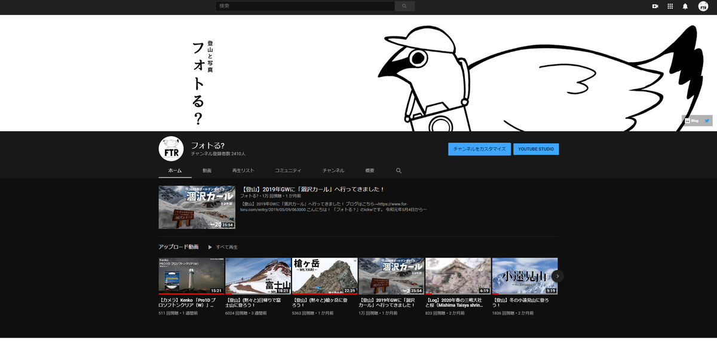Image resolution: width=717 pixels, height=341 pixels.
Task: Open the Blog link on the banner
Action: (691, 121)
